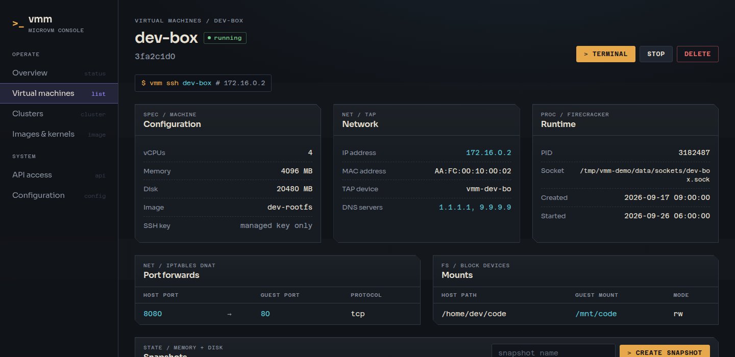Click the vmm ssh dev-box command box
The image size is (735, 357).
tap(203, 83)
